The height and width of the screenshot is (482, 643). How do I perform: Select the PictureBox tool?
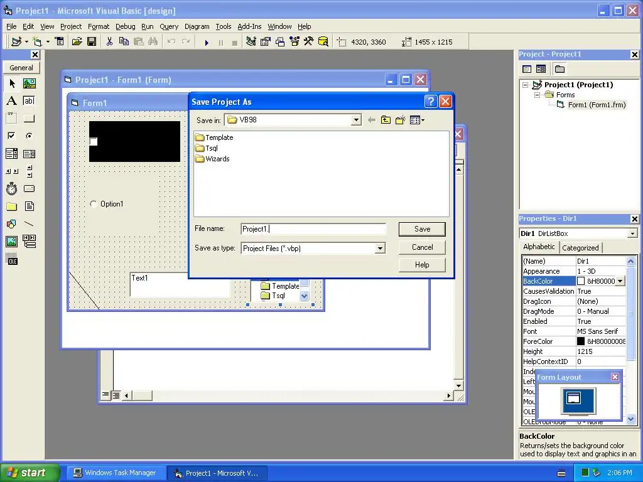29,83
